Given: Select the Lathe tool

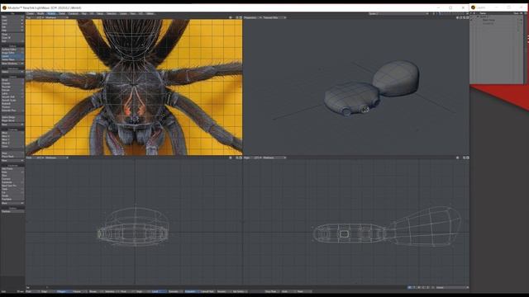Looking at the screenshot, I should 12,93.
